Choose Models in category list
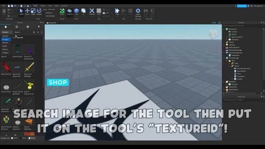 point(5,36)
